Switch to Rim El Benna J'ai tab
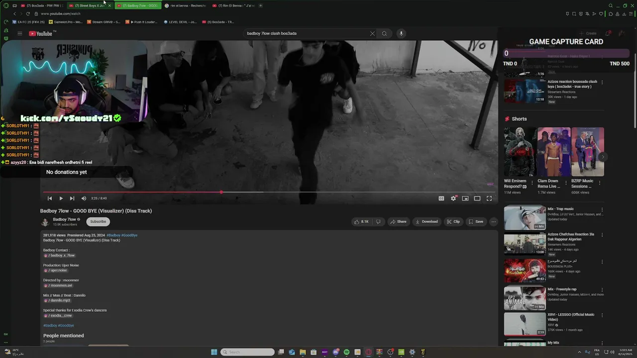The width and height of the screenshot is (637, 358). (x=233, y=5)
